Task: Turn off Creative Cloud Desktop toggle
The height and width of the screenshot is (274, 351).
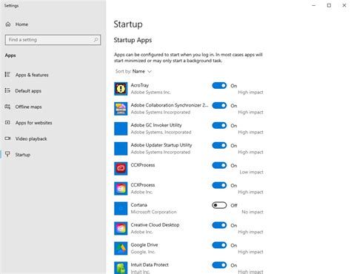Action: click(219, 225)
